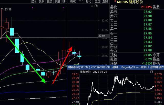The width and height of the screenshot is (164, 105).
Task: Click the 卖一 price 27.86
Action: [x=148, y=29]
